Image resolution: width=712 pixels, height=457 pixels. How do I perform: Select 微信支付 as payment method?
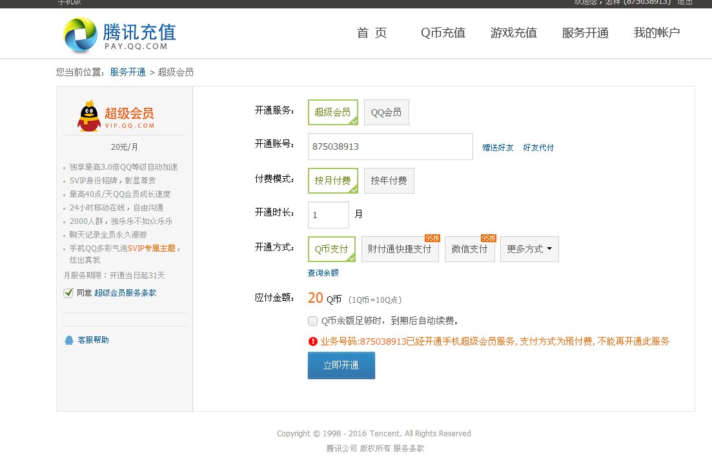pyautogui.click(x=469, y=249)
